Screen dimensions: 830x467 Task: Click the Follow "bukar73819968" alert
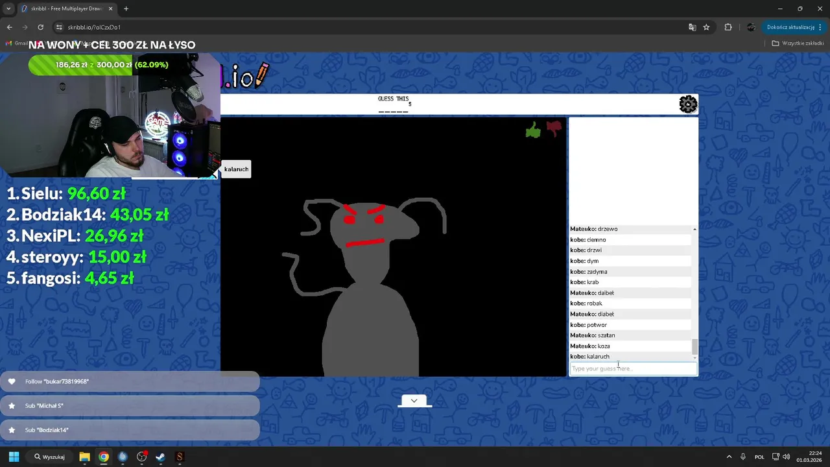(130, 381)
